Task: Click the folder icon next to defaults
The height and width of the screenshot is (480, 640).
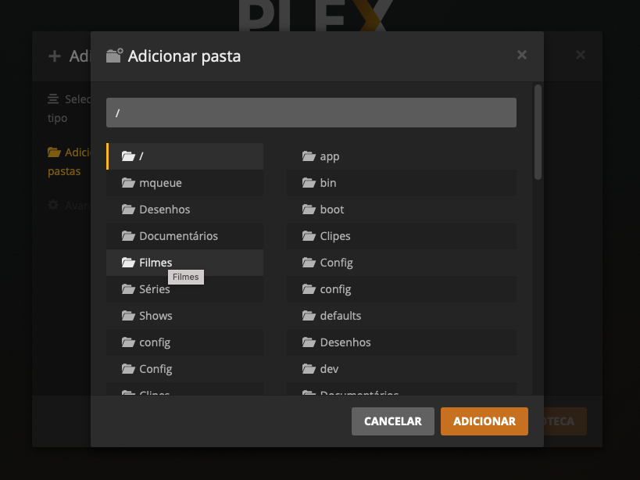Action: click(x=309, y=316)
